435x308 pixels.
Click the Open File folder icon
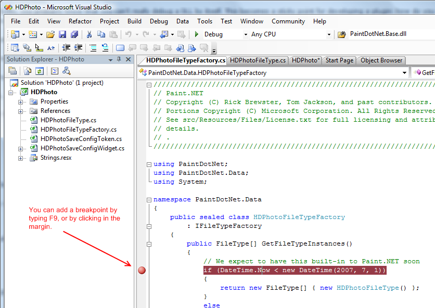coord(50,34)
